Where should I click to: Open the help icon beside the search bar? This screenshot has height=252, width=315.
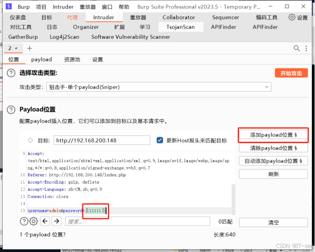(x=24, y=221)
